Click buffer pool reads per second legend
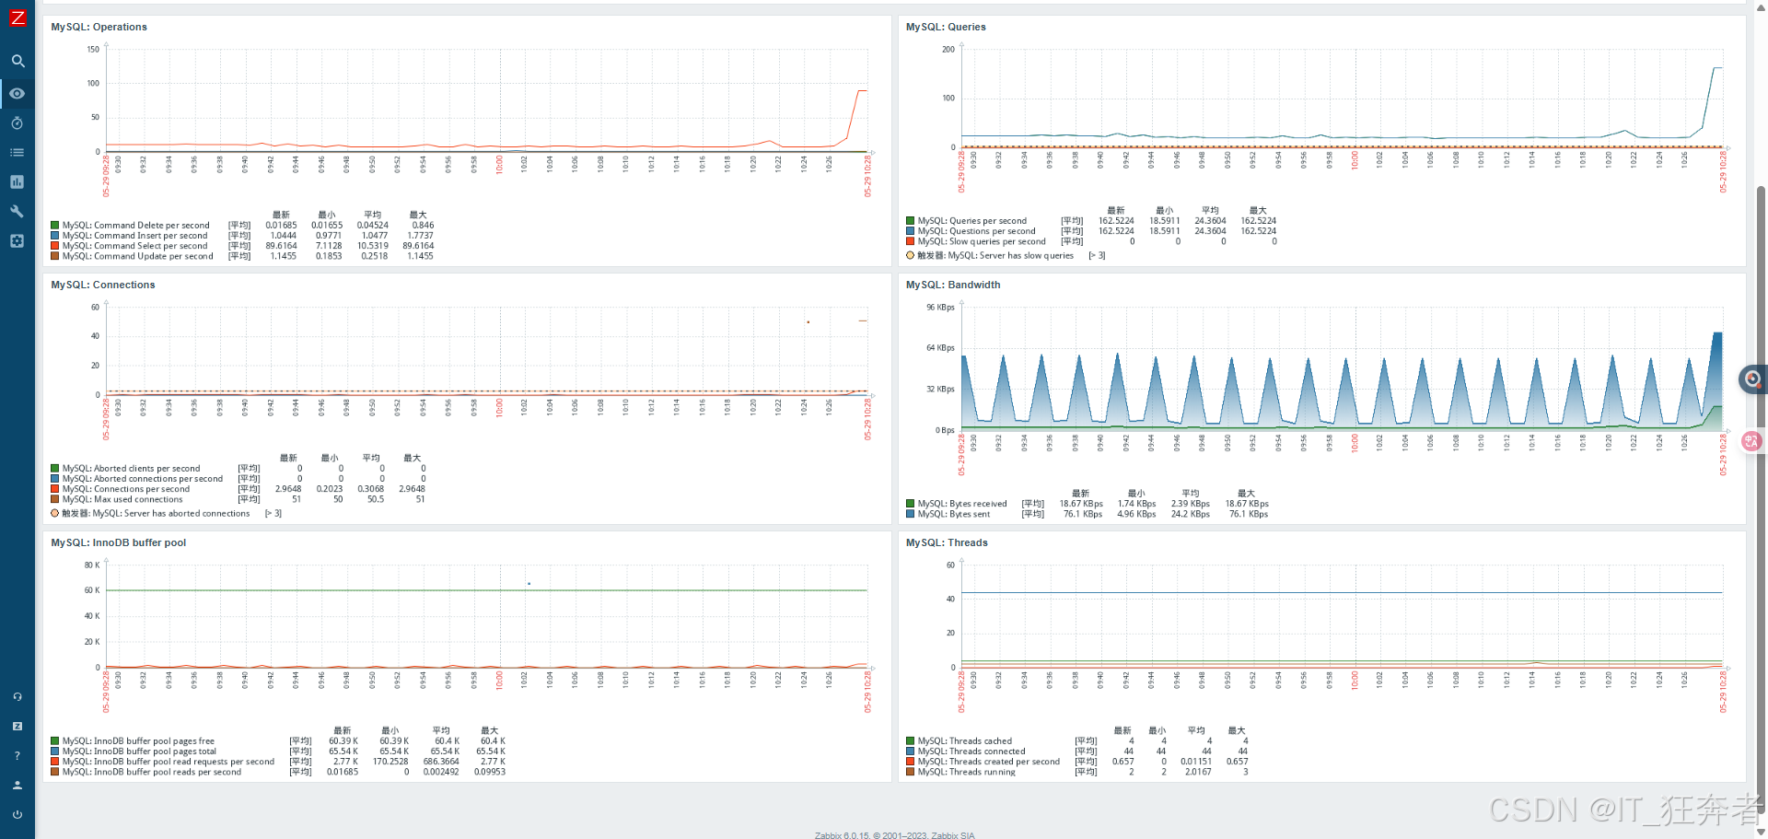This screenshot has height=839, width=1768. click(x=152, y=772)
